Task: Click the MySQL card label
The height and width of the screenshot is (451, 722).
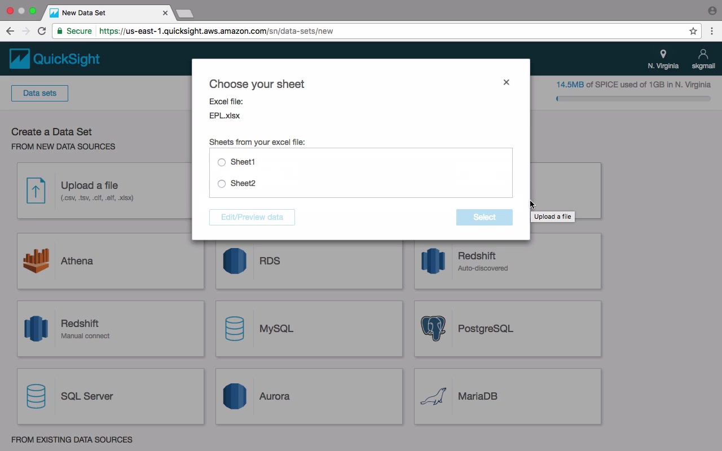Action: (276, 329)
